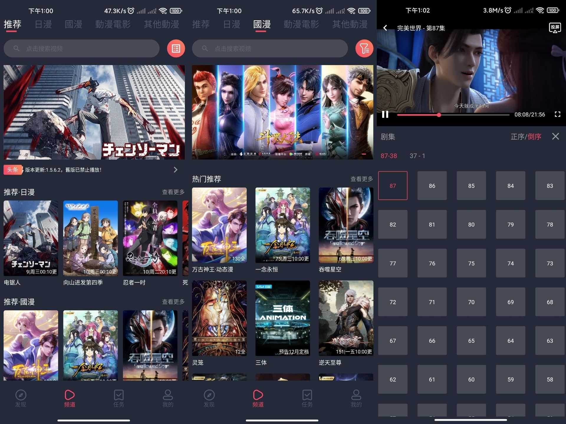
Task: Select the 推荐 tab on middle screen
Action: (x=201, y=24)
